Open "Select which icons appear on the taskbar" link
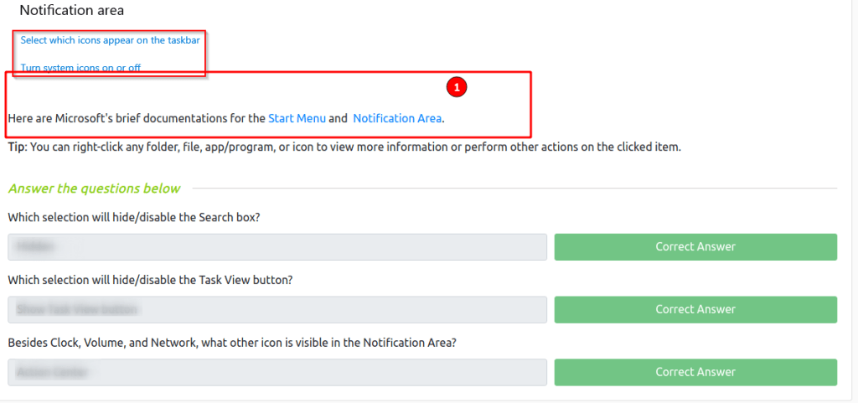 point(110,40)
